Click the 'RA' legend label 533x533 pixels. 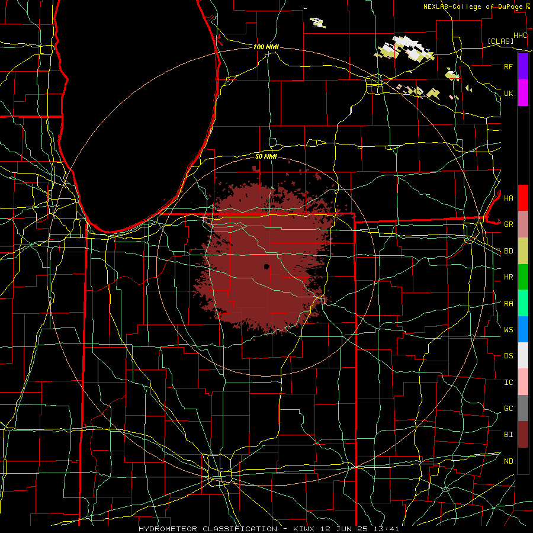508,303
